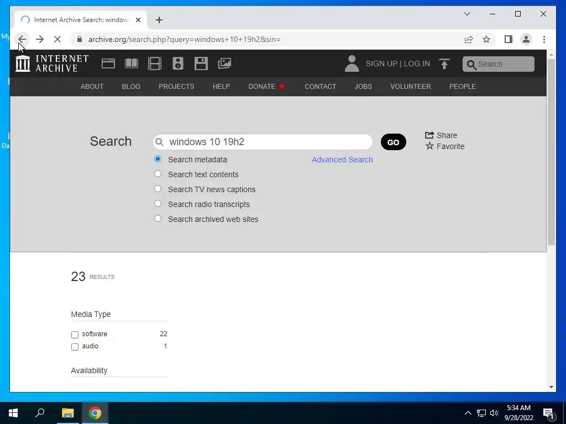Open the volume icon in the system tray
566x424 pixels.
pyautogui.click(x=494, y=413)
